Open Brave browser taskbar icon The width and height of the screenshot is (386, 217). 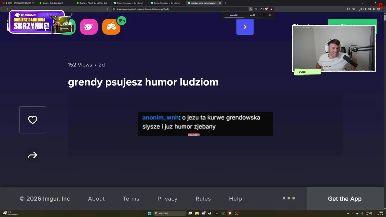coord(230,213)
